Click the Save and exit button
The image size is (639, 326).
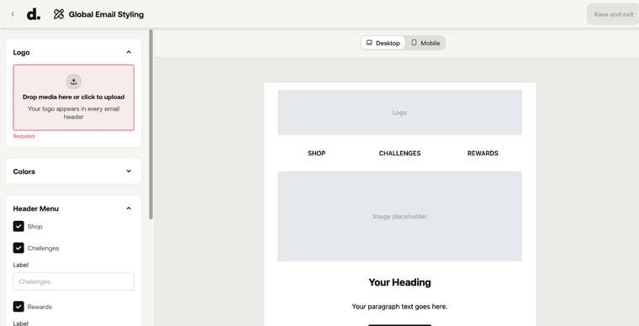tap(613, 14)
